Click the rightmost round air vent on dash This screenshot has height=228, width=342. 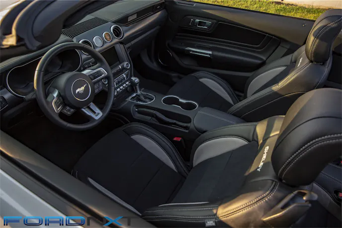[117, 32]
